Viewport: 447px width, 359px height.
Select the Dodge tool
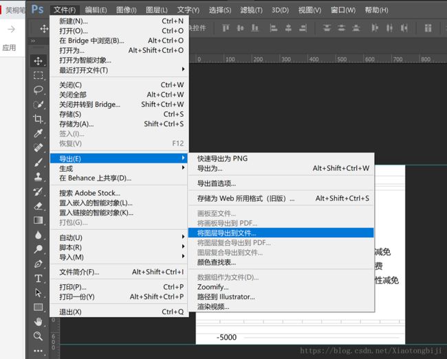pyautogui.click(x=39, y=249)
